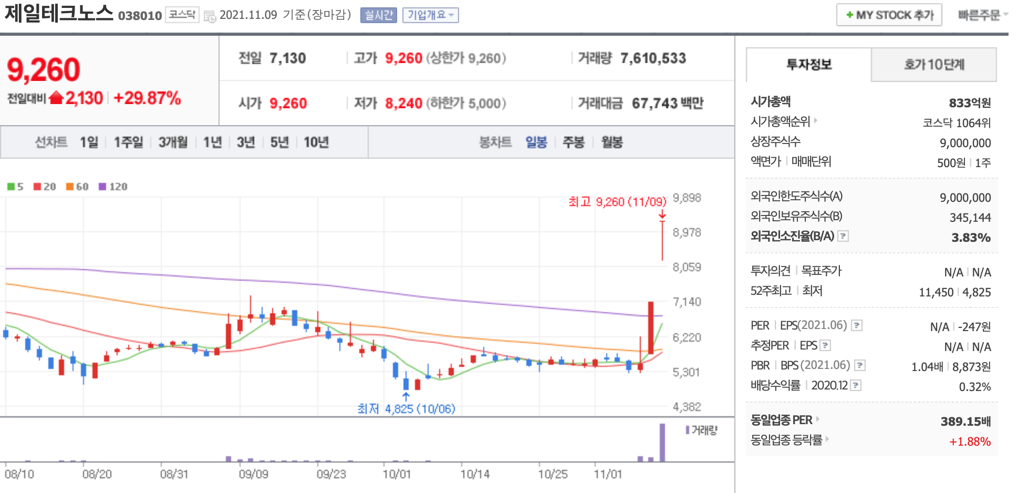The width and height of the screenshot is (1018, 493).
Task: Select 1주일 line chart period
Action: pyautogui.click(x=129, y=142)
